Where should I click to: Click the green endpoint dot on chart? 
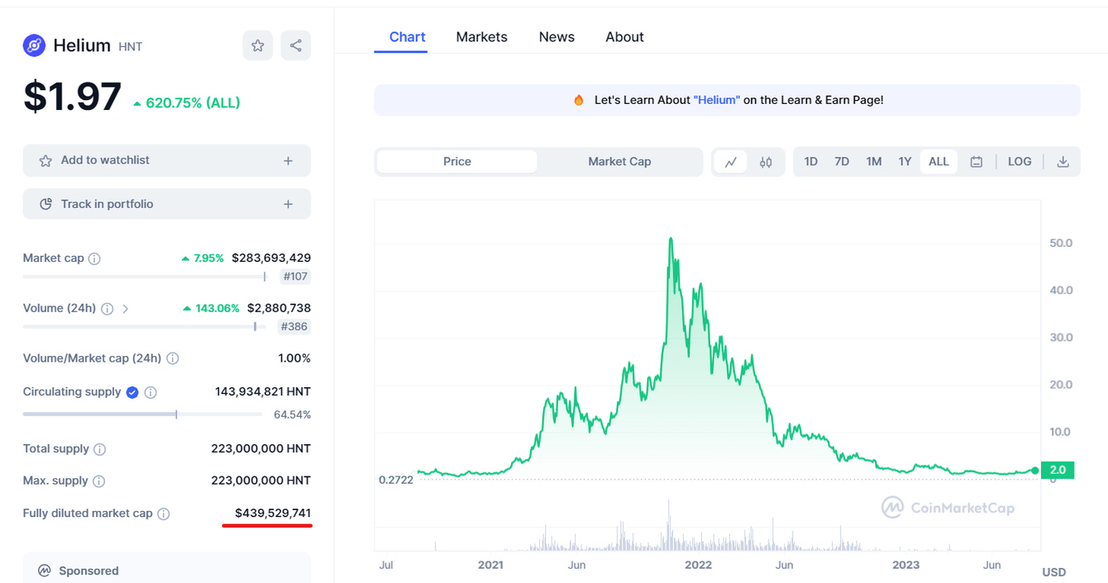(x=1035, y=470)
